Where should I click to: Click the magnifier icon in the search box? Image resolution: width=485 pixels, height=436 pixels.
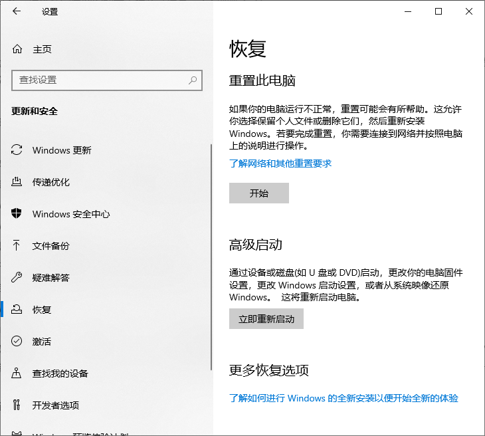tap(193, 80)
